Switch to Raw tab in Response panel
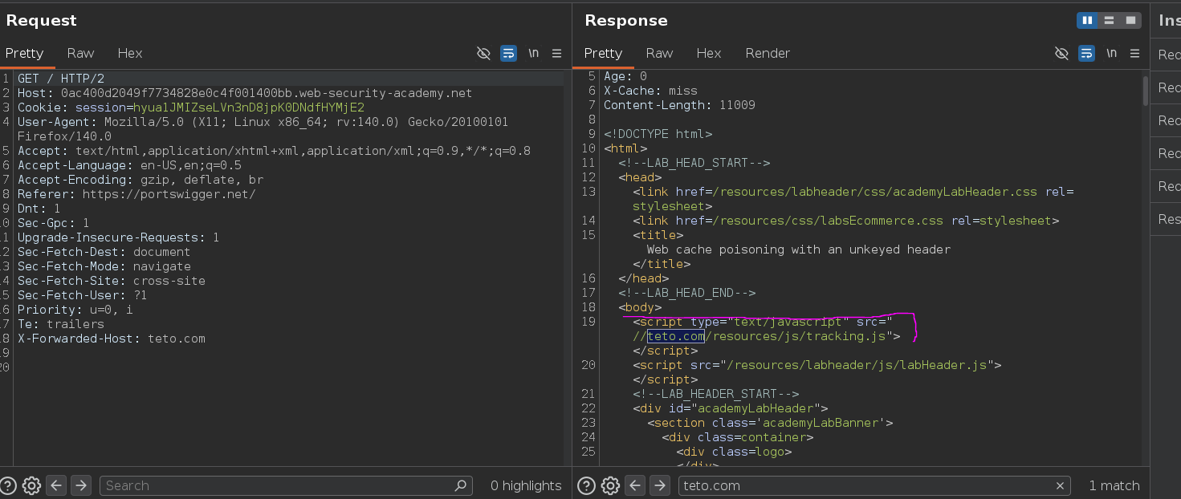The width and height of the screenshot is (1181, 499). pyautogui.click(x=659, y=53)
